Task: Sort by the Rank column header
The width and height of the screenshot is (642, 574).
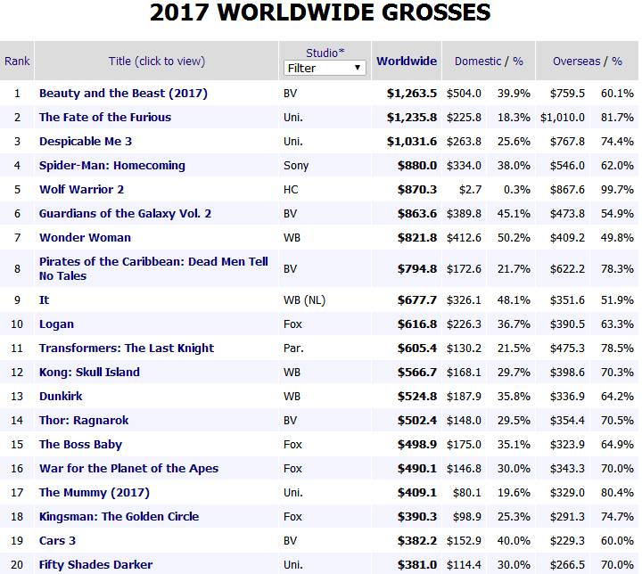Action: click(17, 61)
